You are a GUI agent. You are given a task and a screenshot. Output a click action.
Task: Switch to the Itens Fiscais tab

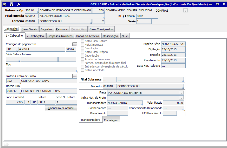click(x=29, y=29)
